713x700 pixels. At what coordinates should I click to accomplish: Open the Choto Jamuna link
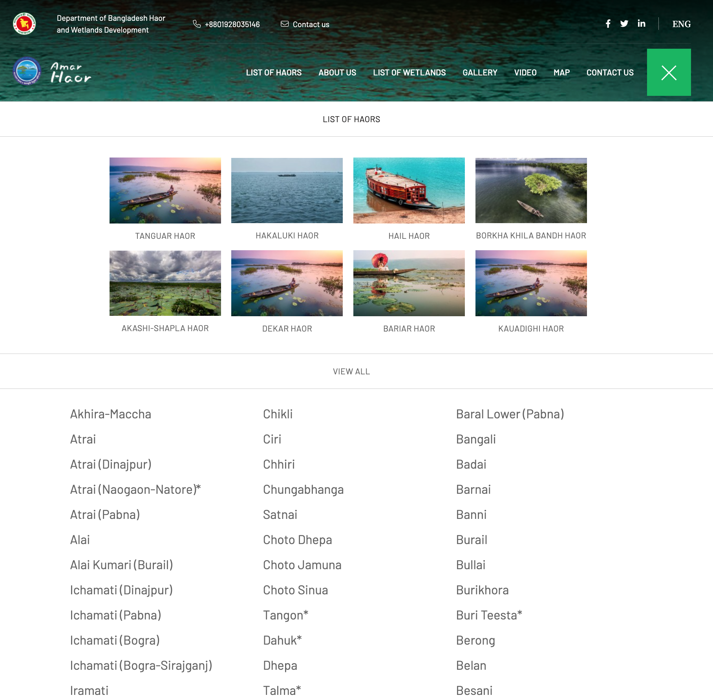tap(302, 565)
